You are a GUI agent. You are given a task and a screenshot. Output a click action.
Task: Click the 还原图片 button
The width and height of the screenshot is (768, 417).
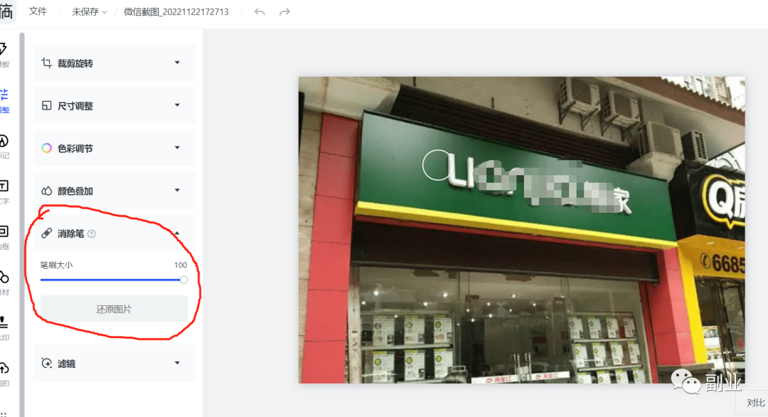114,310
